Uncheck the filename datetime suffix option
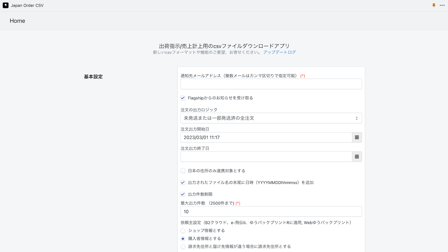This screenshot has width=448, height=252. [183, 182]
